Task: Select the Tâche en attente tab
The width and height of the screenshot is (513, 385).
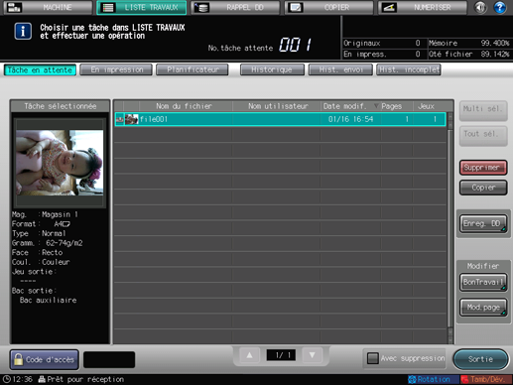Action: (40, 69)
